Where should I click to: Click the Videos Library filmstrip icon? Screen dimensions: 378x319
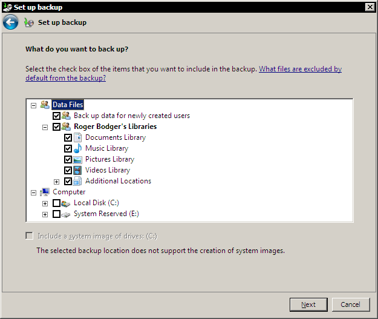(77, 170)
